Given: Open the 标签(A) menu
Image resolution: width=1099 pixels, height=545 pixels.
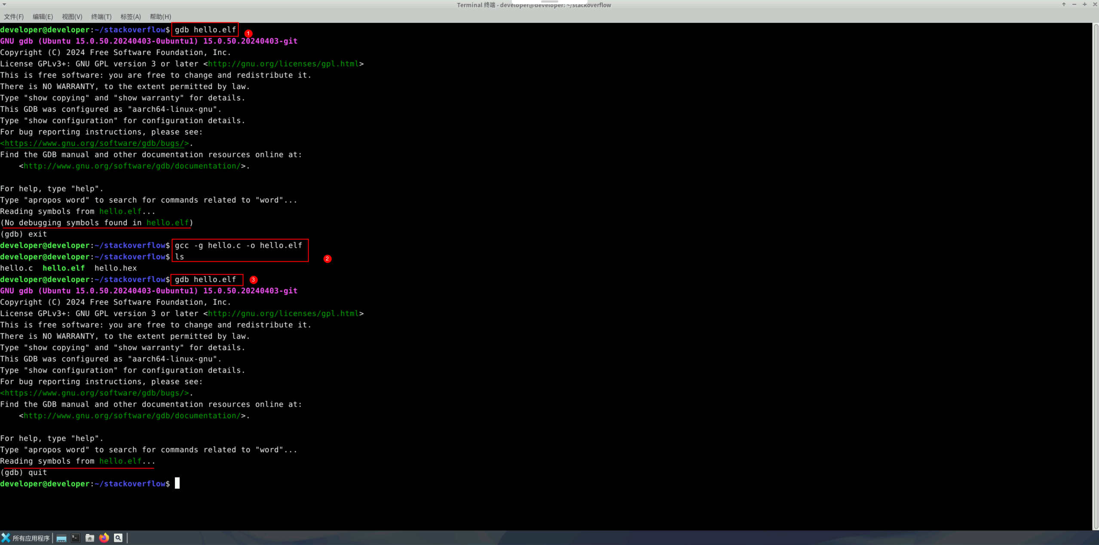Looking at the screenshot, I should 130,17.
